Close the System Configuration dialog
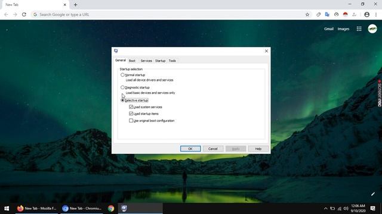382x214 pixels. [x=266, y=51]
